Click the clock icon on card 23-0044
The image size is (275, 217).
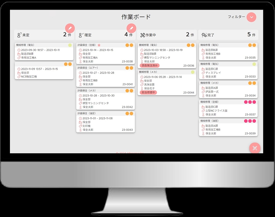pyautogui.click(x=142, y=76)
